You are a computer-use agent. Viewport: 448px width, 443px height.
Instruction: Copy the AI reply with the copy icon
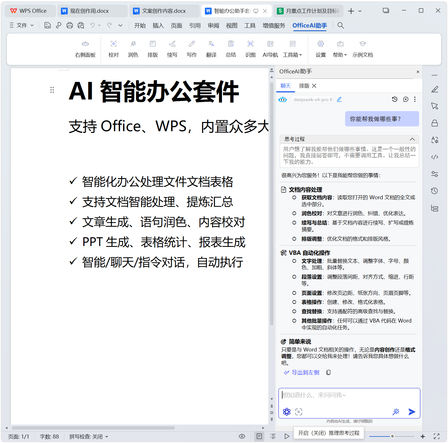coord(328,372)
